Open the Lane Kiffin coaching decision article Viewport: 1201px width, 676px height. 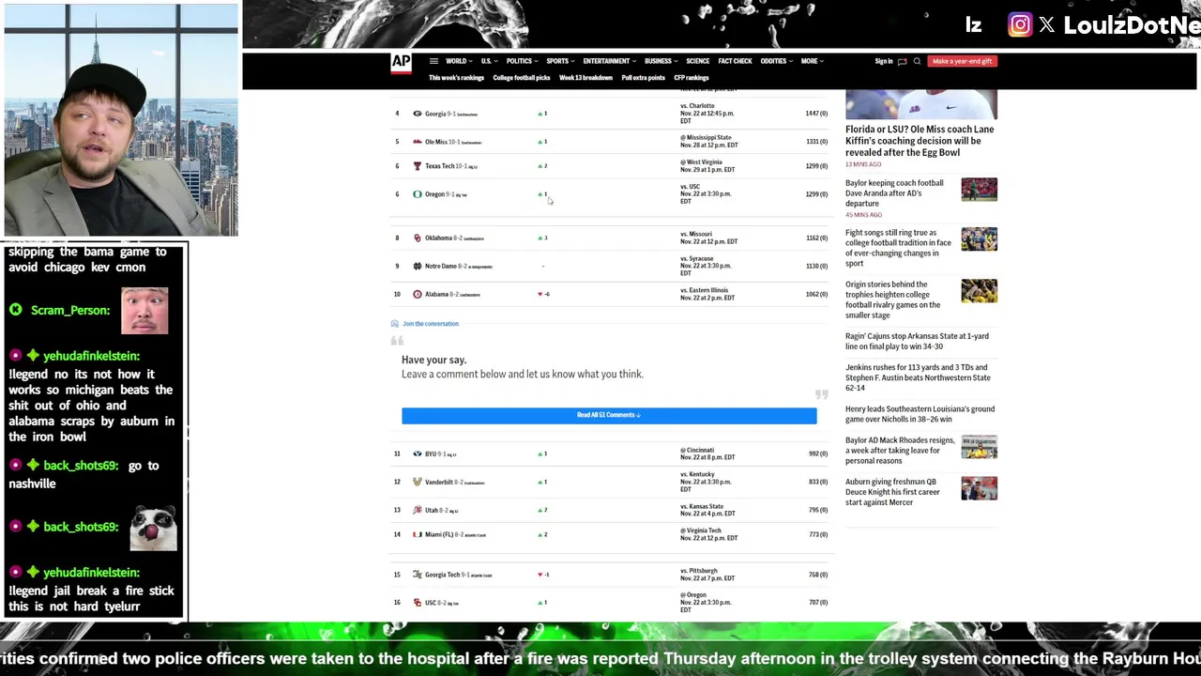click(920, 141)
